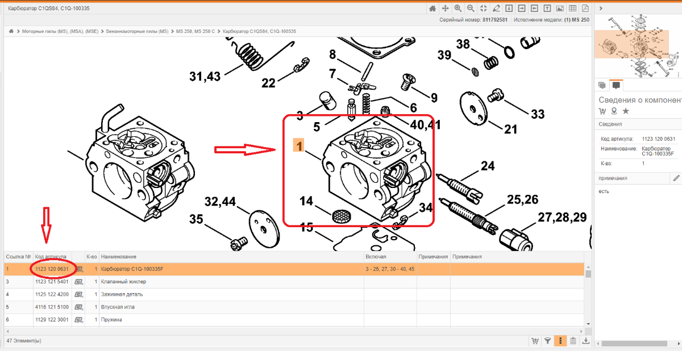Select the pan/move tool in toolbar
The width and height of the screenshot is (682, 351).
[x=446, y=9]
